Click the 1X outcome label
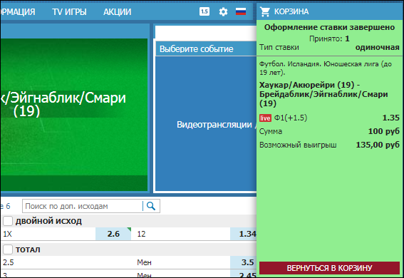 [7, 234]
